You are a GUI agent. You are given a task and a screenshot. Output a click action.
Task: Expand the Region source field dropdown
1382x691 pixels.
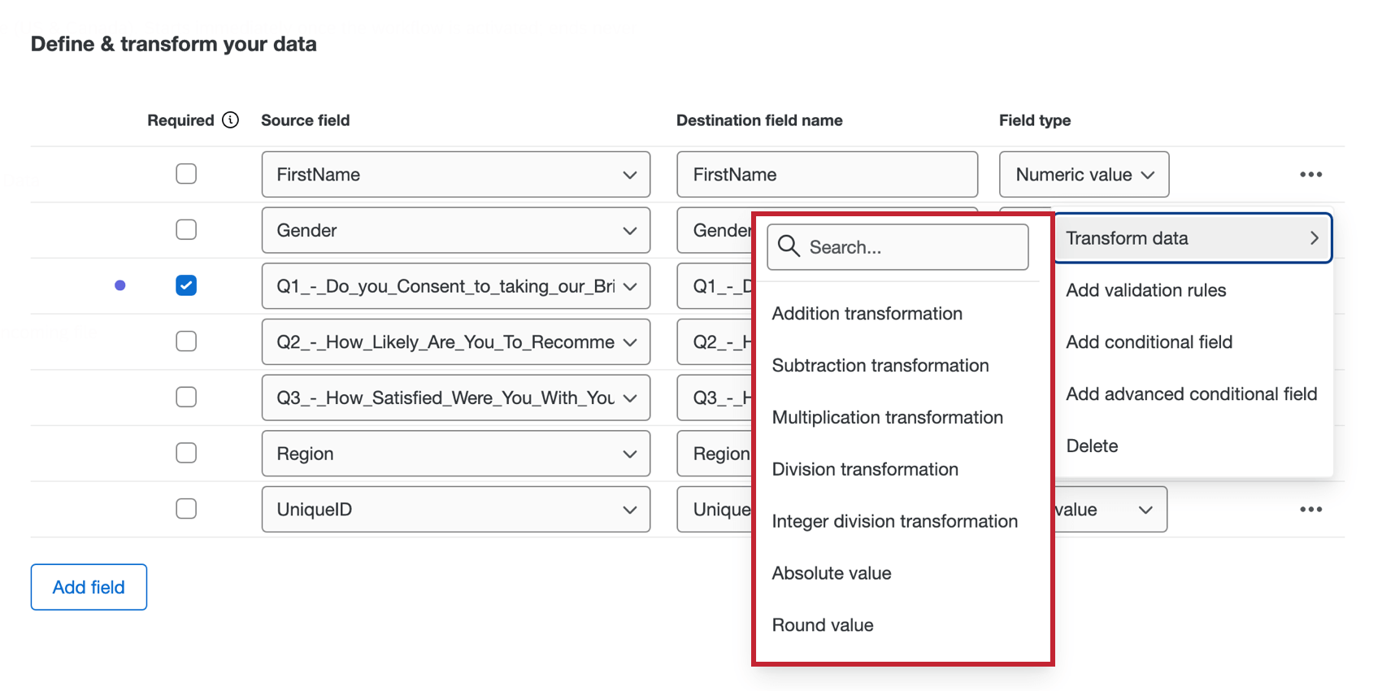455,454
